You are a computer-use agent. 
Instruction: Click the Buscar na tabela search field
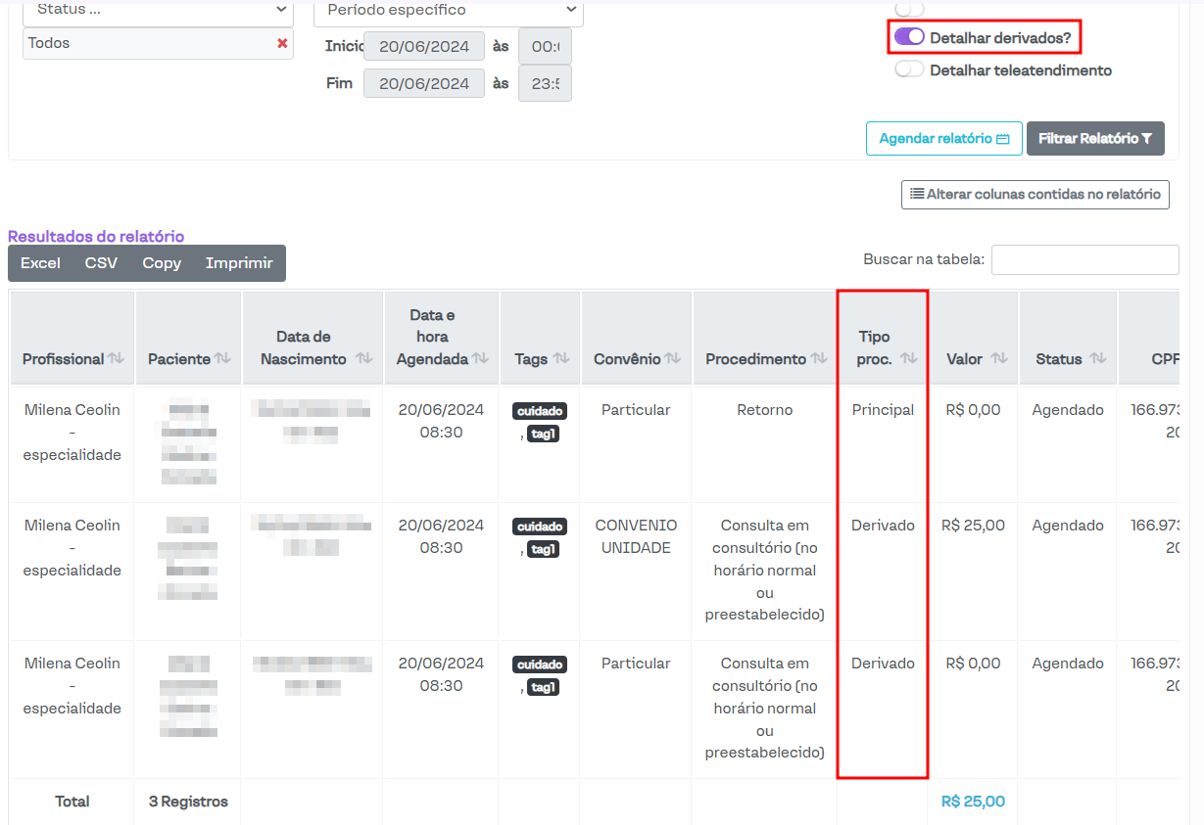[1084, 259]
